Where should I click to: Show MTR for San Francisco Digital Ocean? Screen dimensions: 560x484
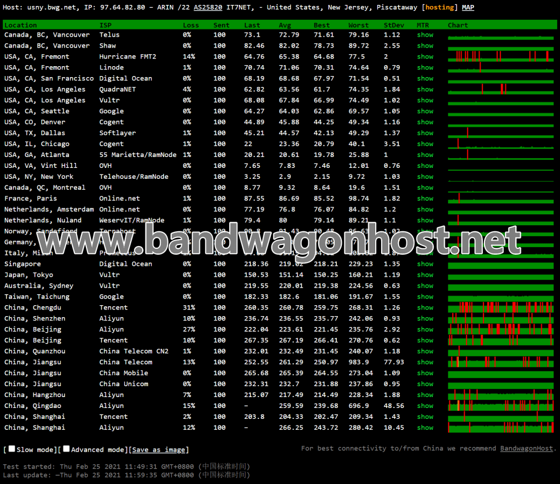pos(425,78)
